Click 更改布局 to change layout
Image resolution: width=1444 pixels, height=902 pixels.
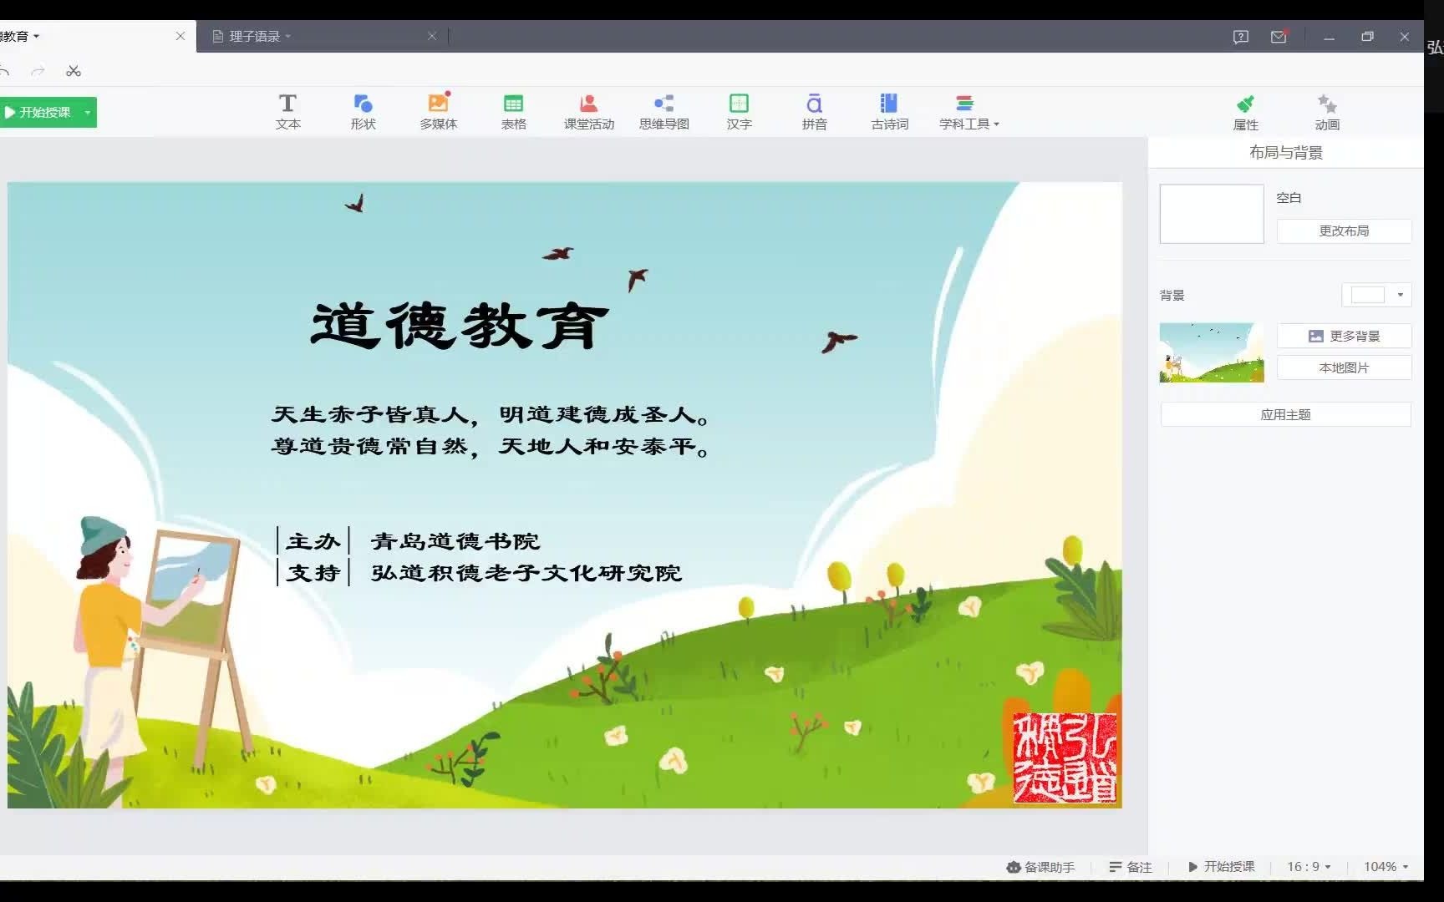[1344, 231]
